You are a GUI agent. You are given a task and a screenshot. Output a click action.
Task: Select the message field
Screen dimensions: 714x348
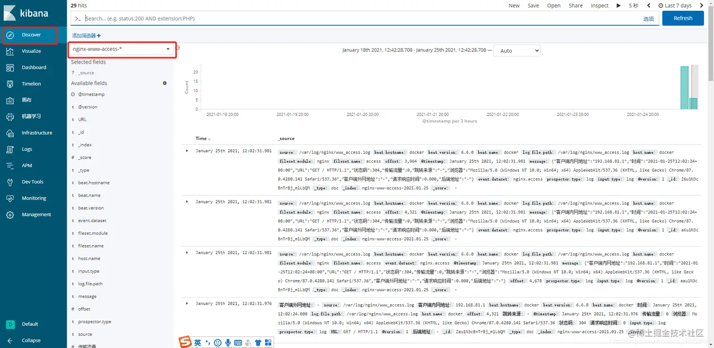(87, 297)
